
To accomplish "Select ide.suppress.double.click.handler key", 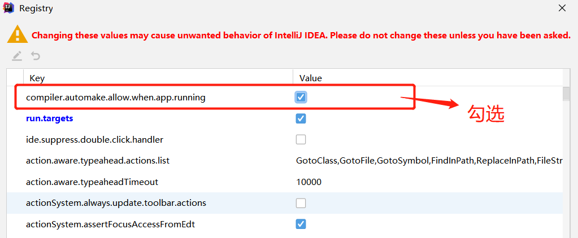I will click(94, 139).
